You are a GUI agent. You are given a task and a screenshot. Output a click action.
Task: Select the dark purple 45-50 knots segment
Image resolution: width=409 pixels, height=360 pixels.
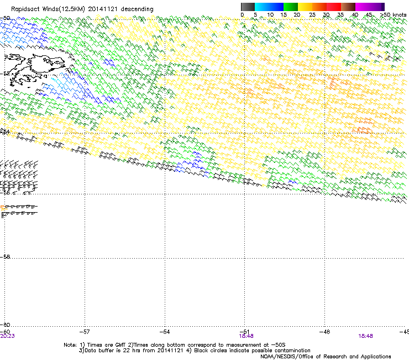377,7
